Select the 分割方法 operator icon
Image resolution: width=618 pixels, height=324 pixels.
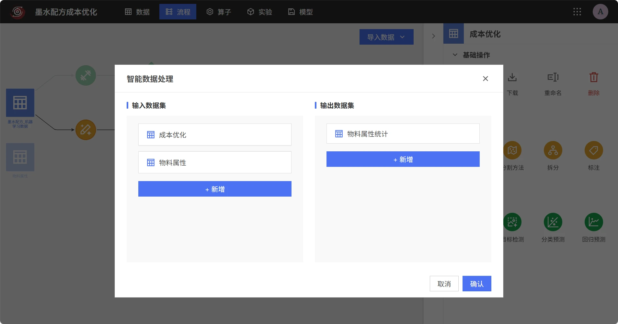[512, 150]
